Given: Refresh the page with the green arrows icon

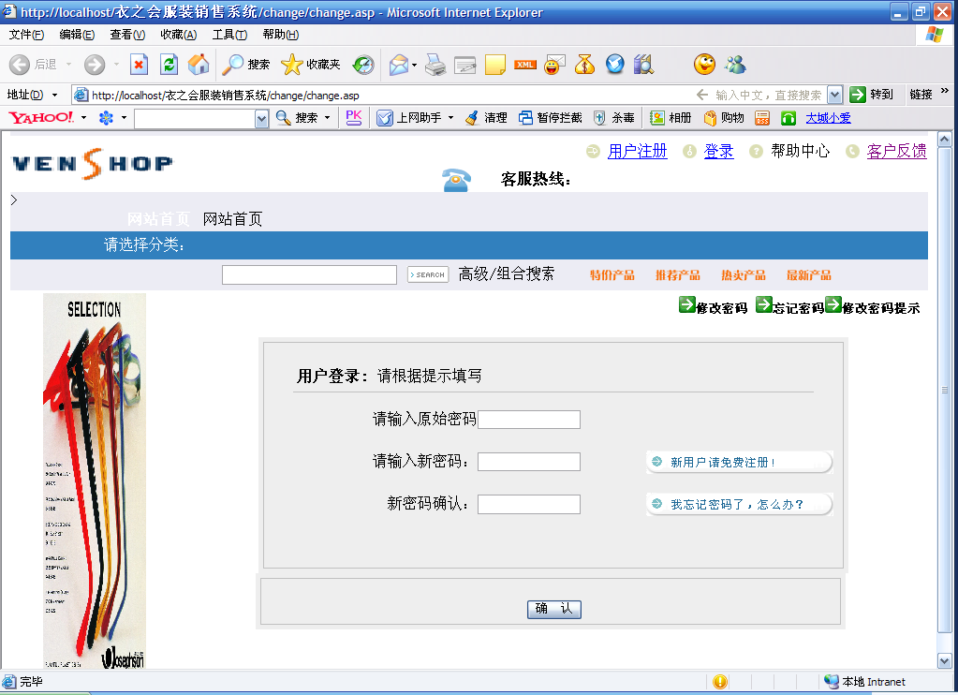Looking at the screenshot, I should point(169,65).
